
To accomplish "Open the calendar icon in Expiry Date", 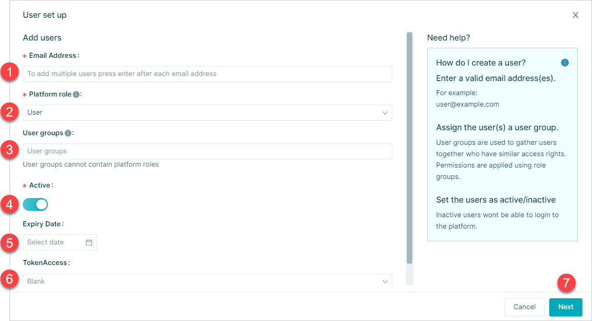I will point(89,243).
